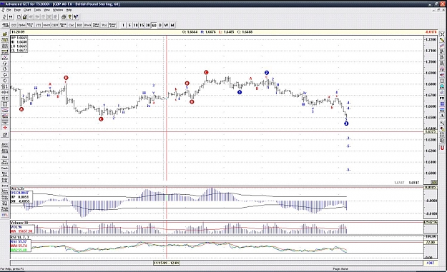The width and height of the screenshot is (447, 272).
Task: Select the rectangle tool in left toolbar
Action: coord(5,104)
